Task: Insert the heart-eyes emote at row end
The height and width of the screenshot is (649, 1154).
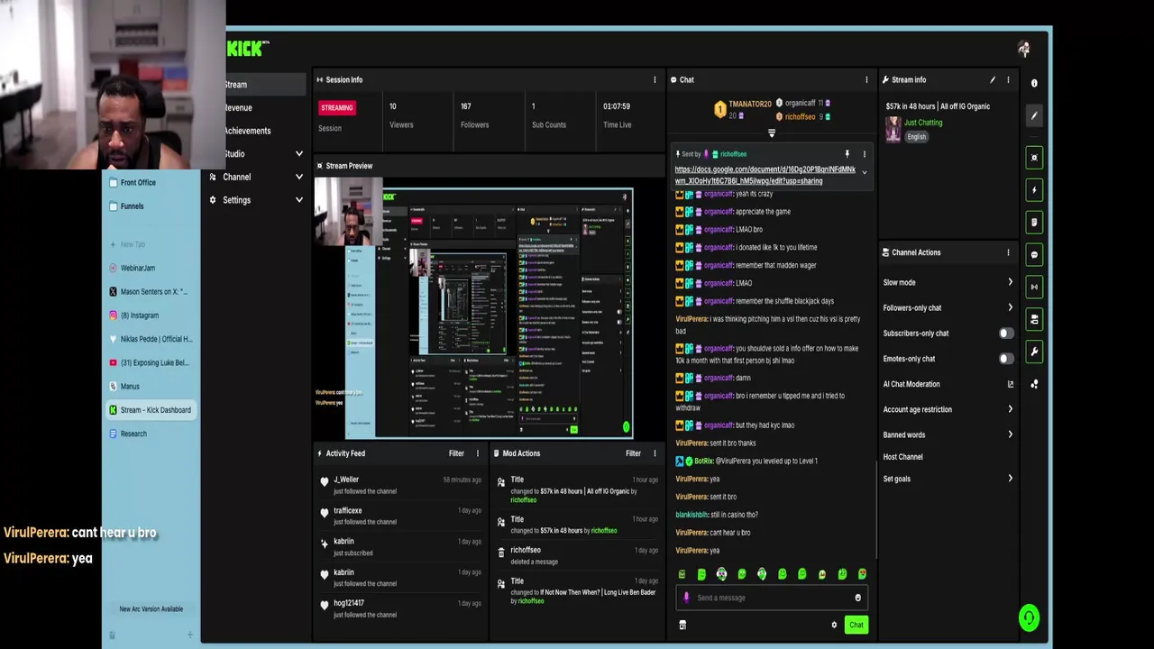Action: 862,574
